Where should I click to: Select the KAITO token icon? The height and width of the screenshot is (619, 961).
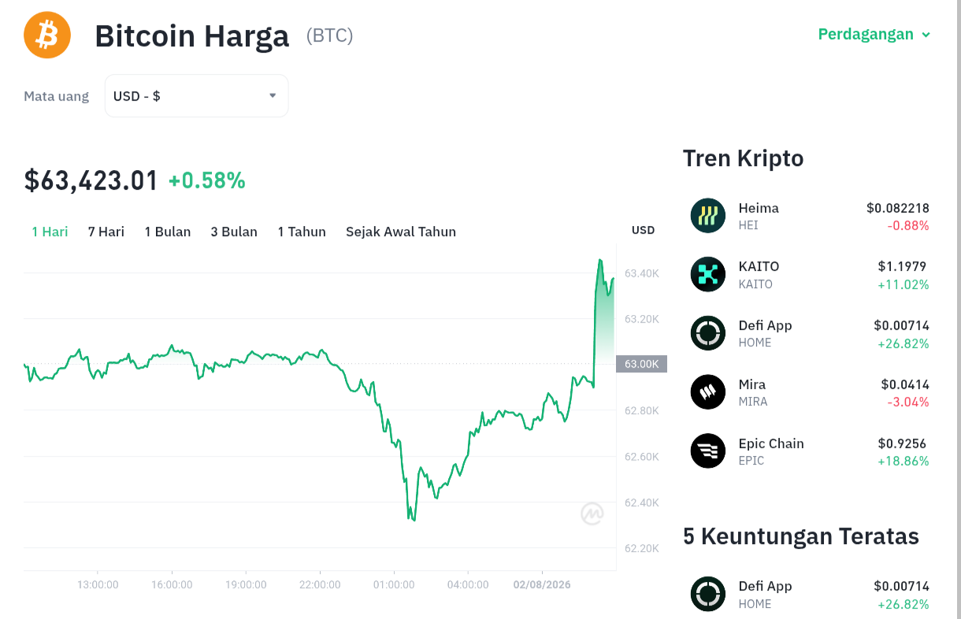[707, 274]
